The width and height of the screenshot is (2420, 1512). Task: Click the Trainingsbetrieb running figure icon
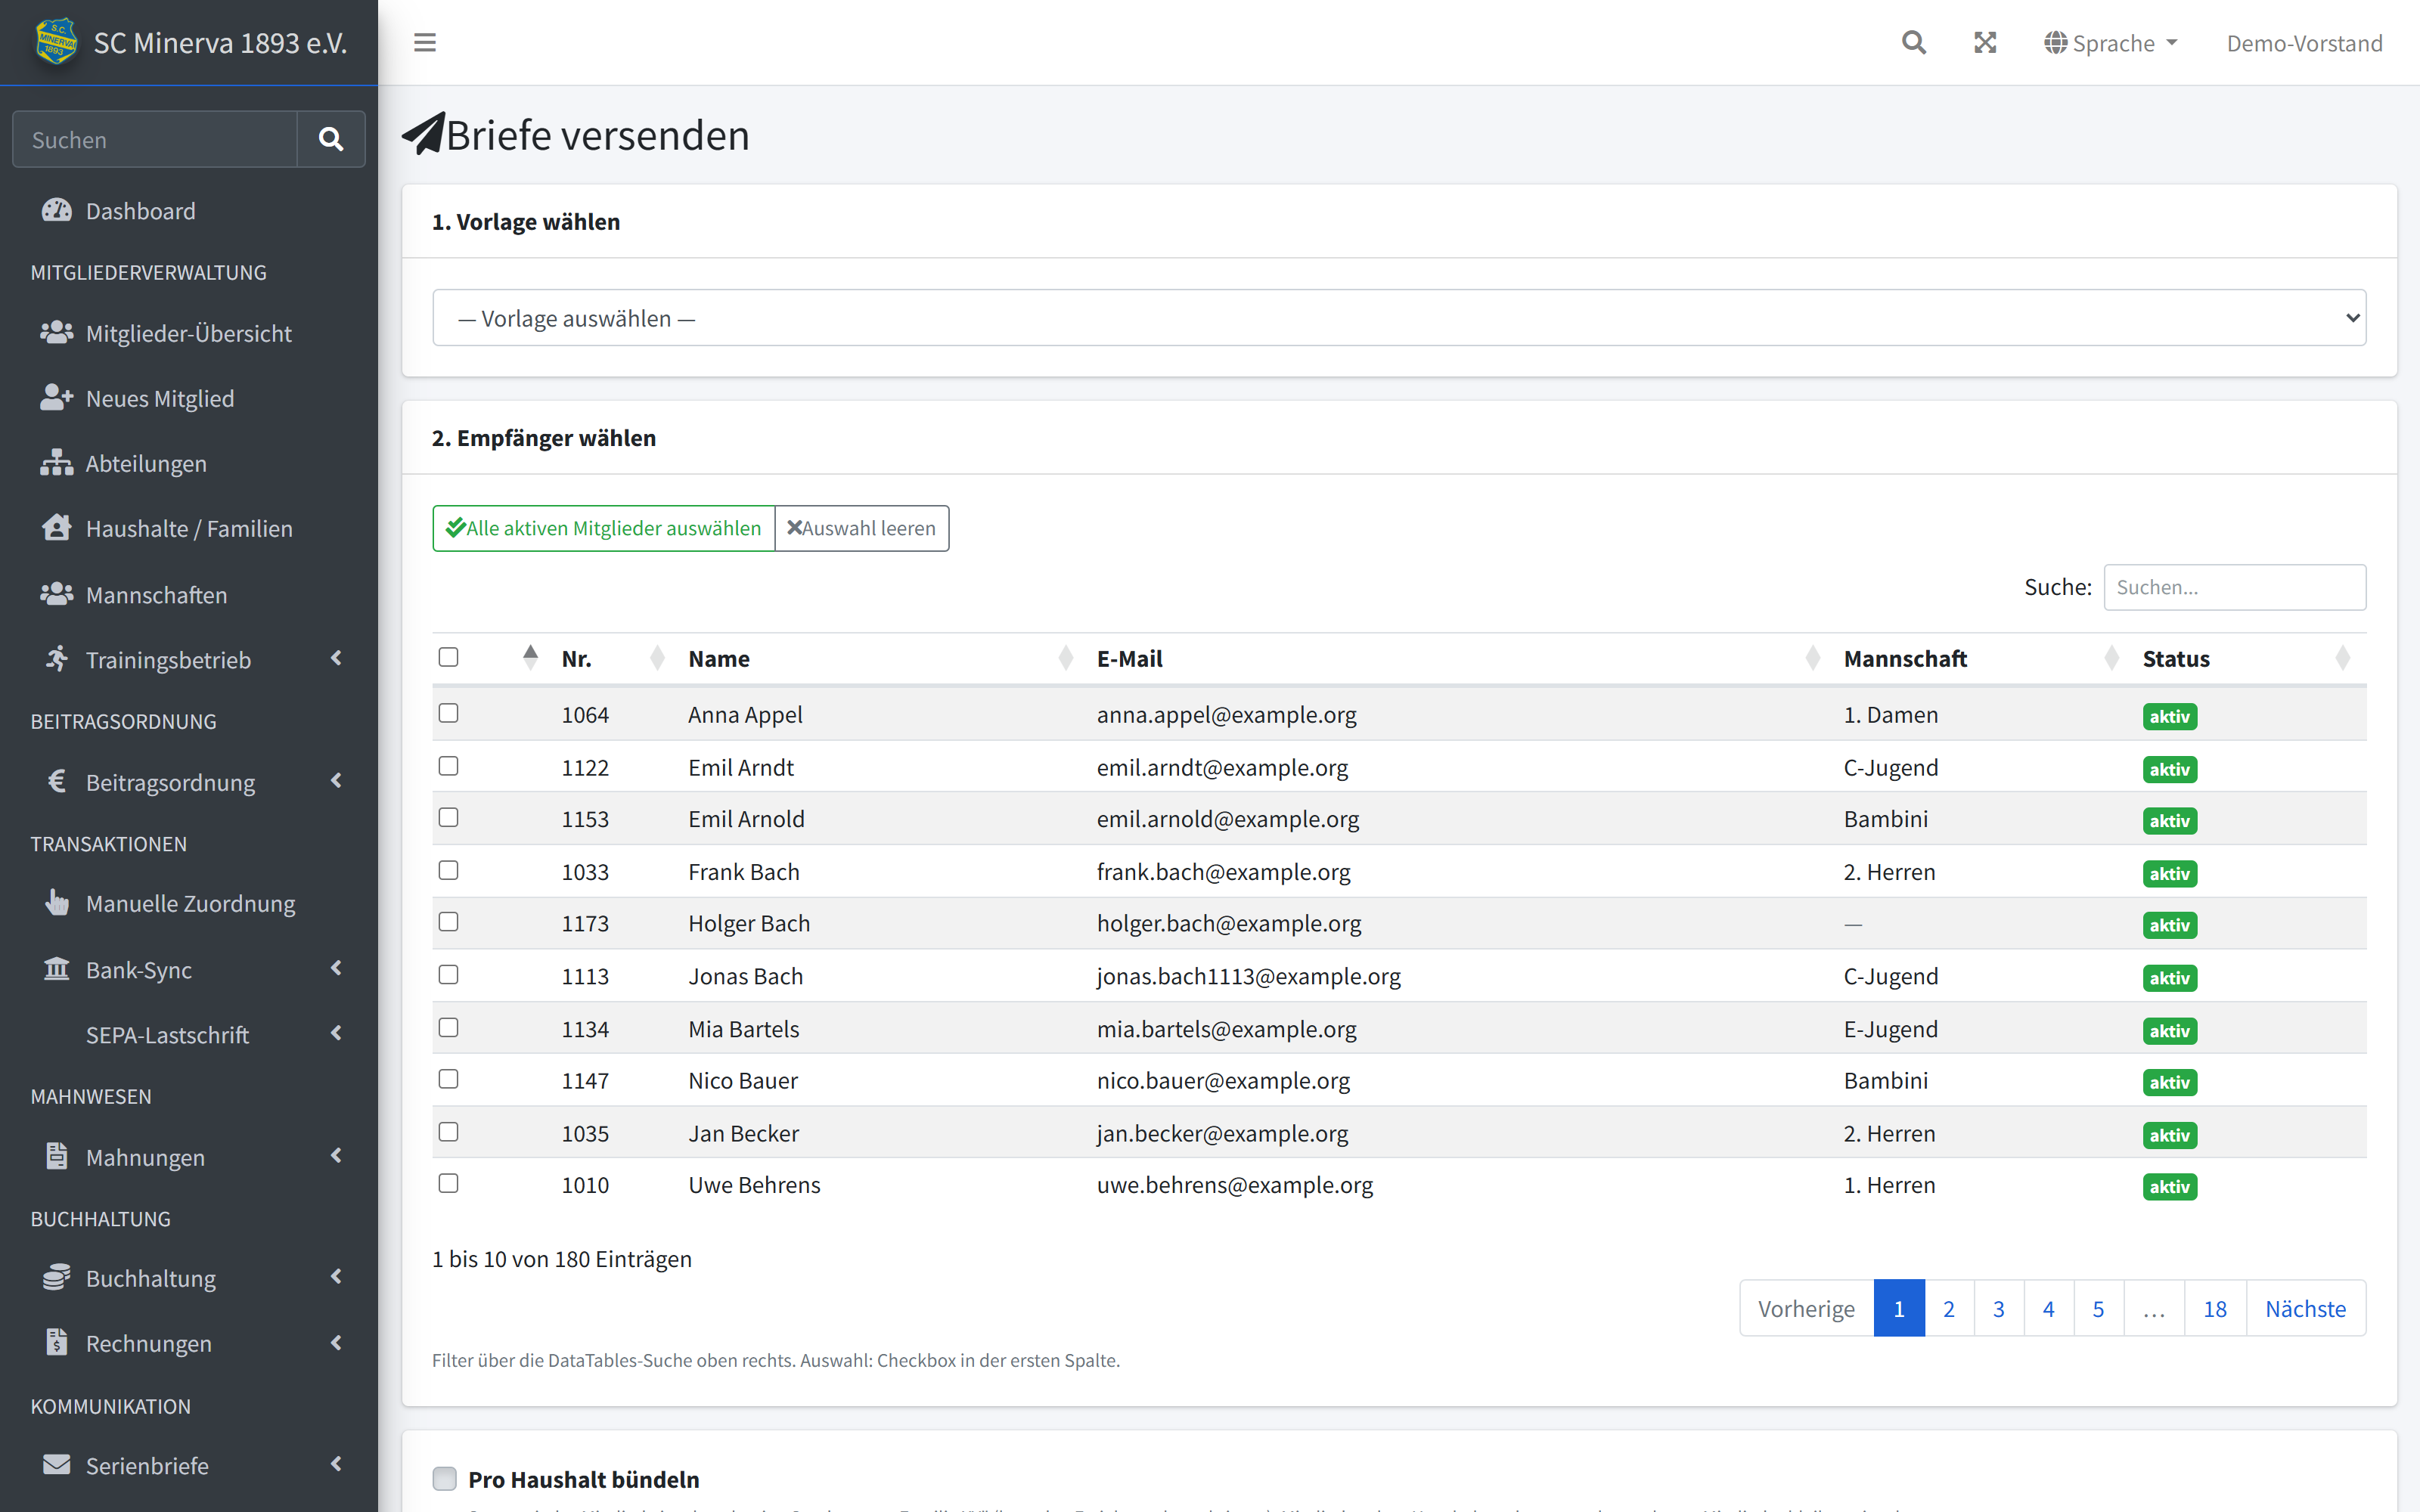point(56,659)
